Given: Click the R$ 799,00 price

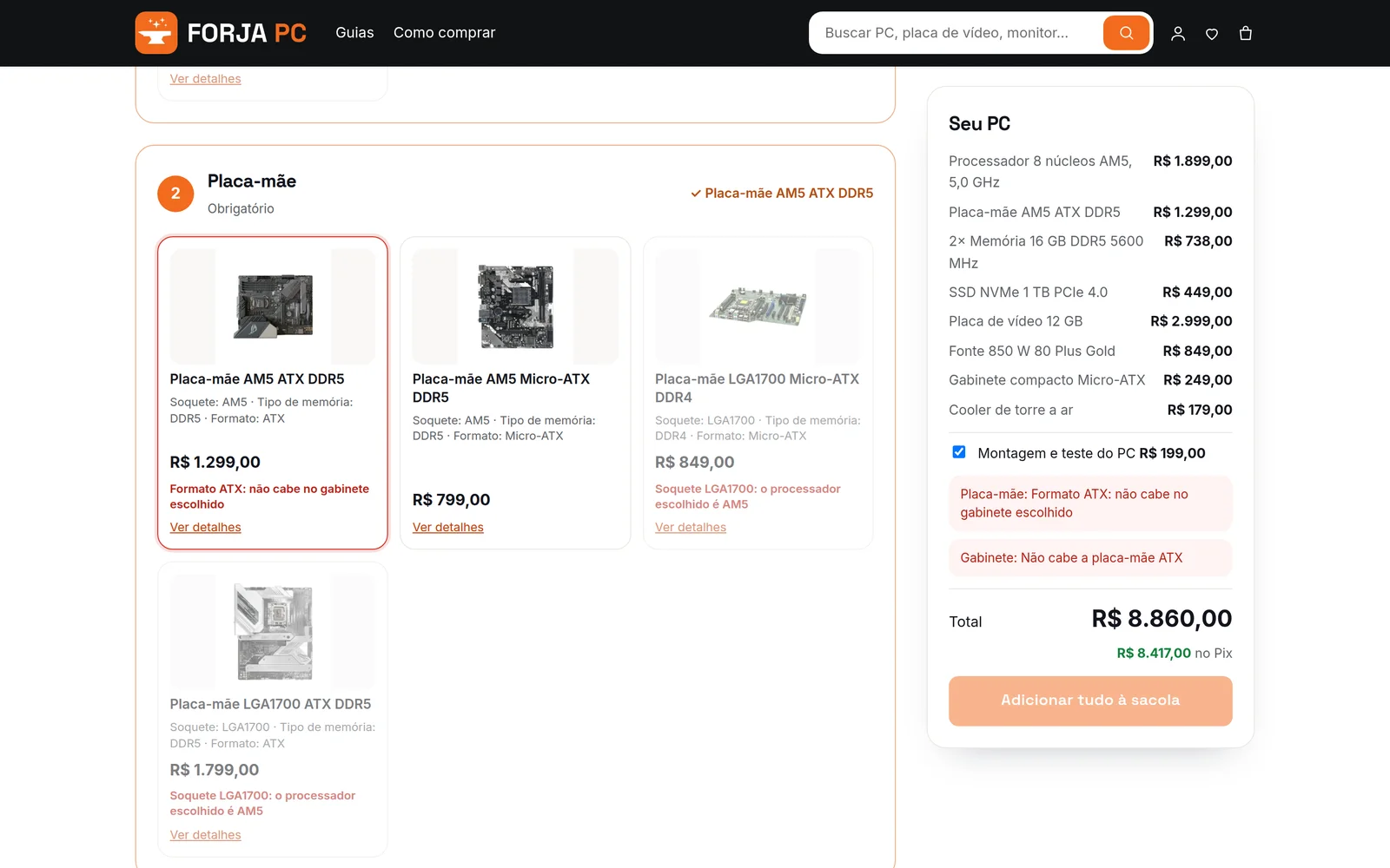Looking at the screenshot, I should tap(451, 500).
